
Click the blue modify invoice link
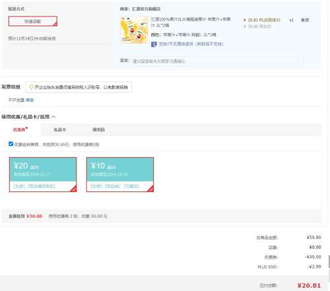(30, 100)
